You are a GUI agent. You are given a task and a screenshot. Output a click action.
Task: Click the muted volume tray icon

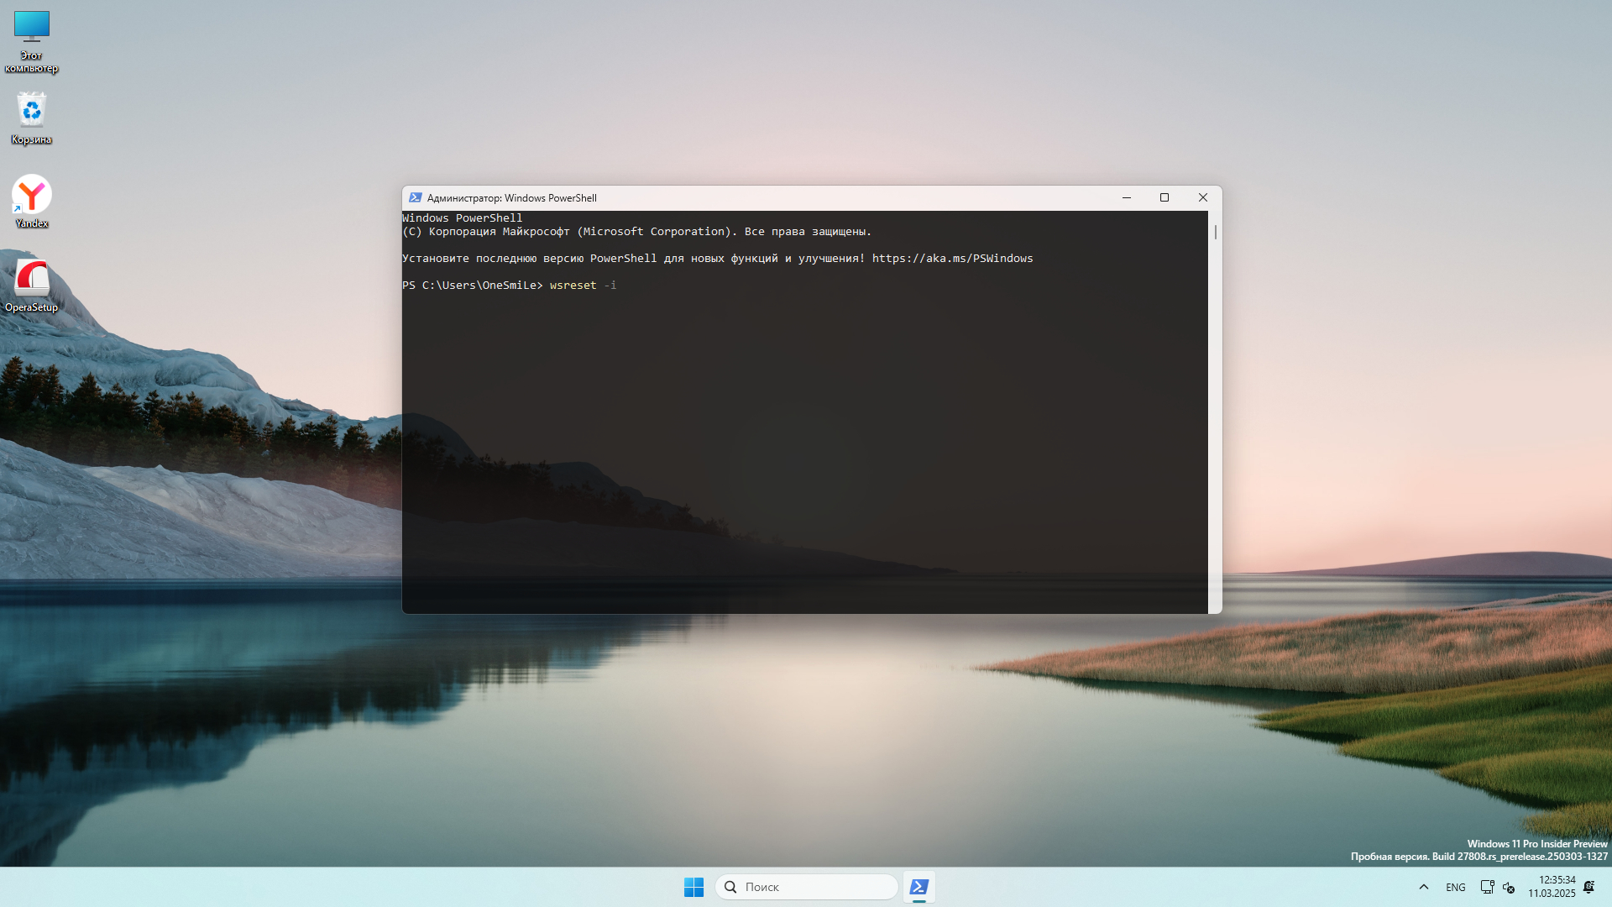coord(1509,887)
